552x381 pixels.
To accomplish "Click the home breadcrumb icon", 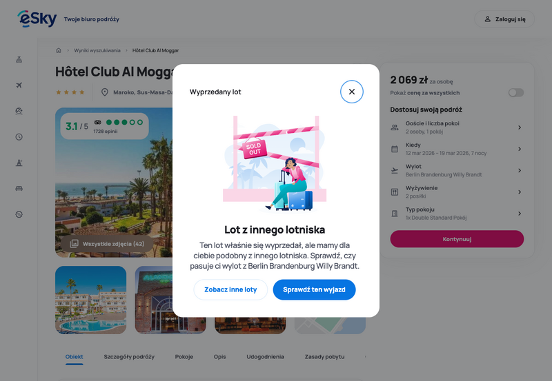I will point(59,50).
